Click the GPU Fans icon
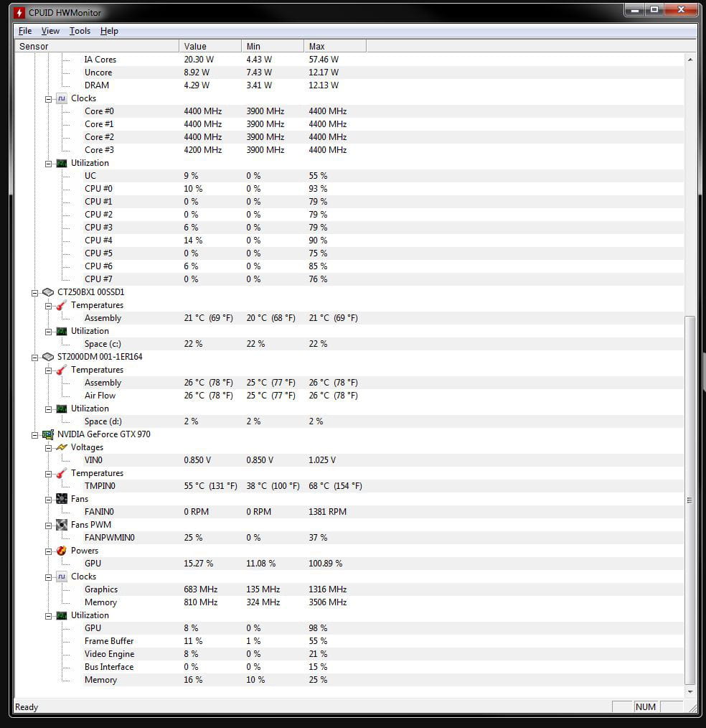Viewport: 706px width, 728px height. pyautogui.click(x=62, y=499)
